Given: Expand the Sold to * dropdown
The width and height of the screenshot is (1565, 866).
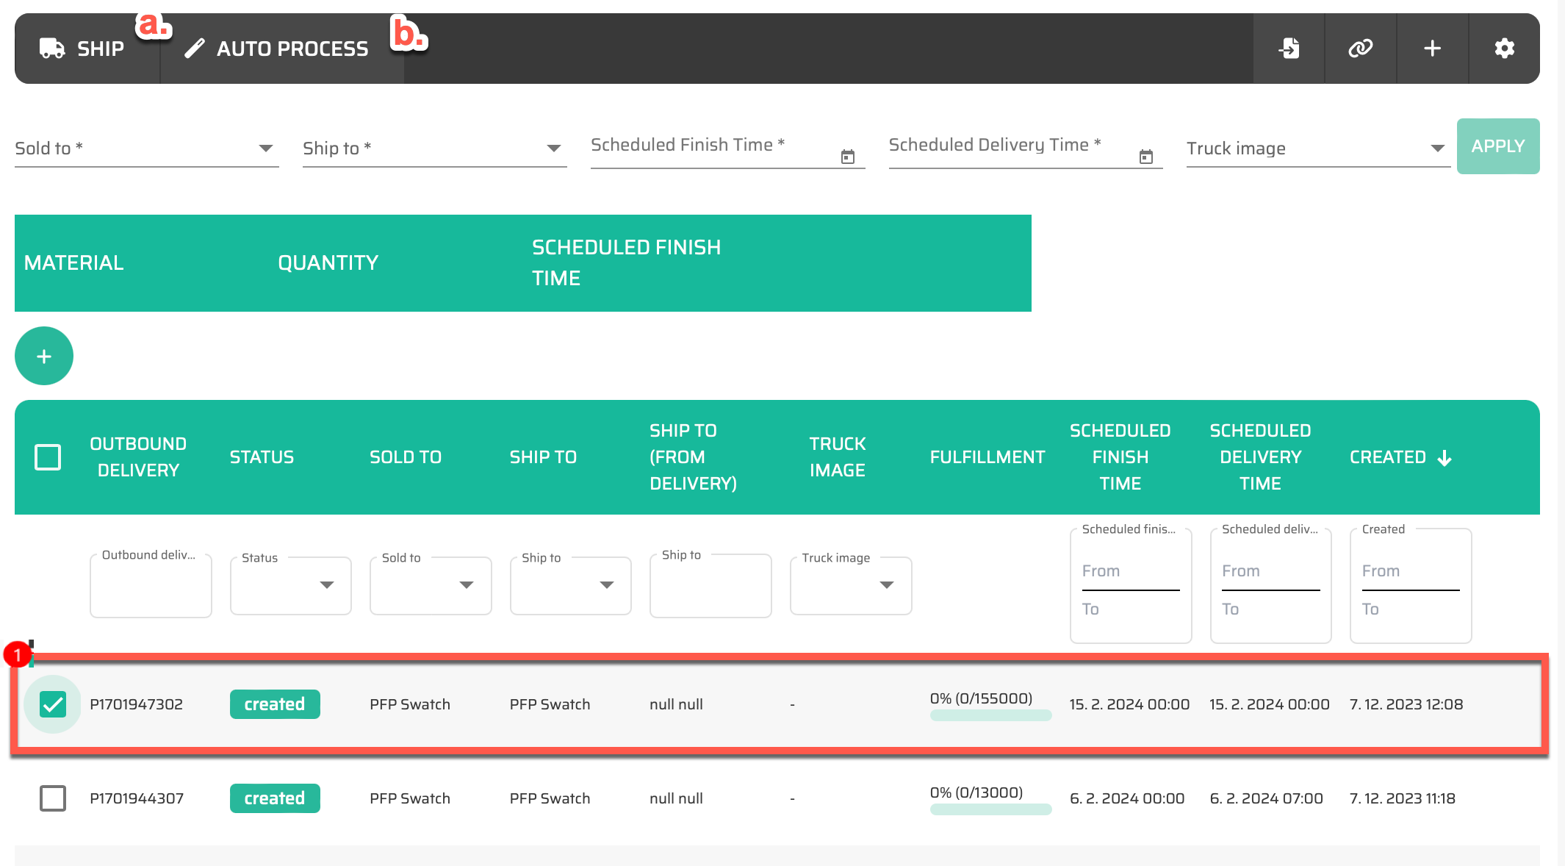Looking at the screenshot, I should pos(265,148).
